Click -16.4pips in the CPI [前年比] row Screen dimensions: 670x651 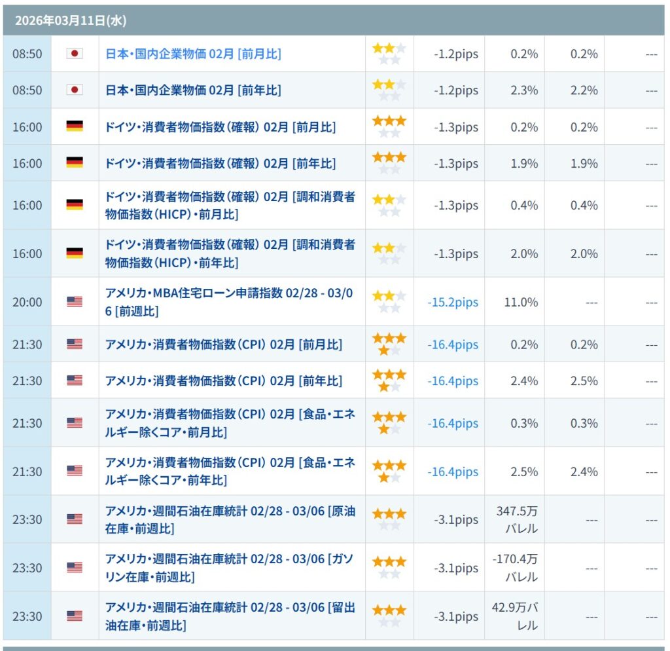click(x=453, y=381)
